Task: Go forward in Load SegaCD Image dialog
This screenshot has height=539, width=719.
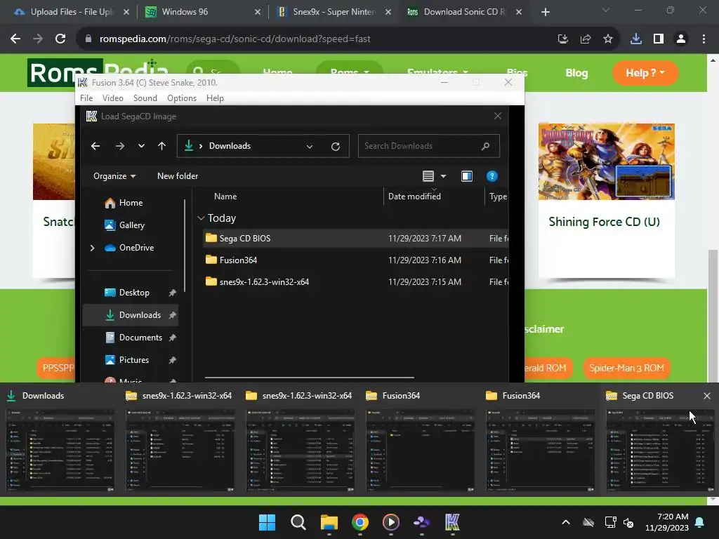Action: point(119,146)
